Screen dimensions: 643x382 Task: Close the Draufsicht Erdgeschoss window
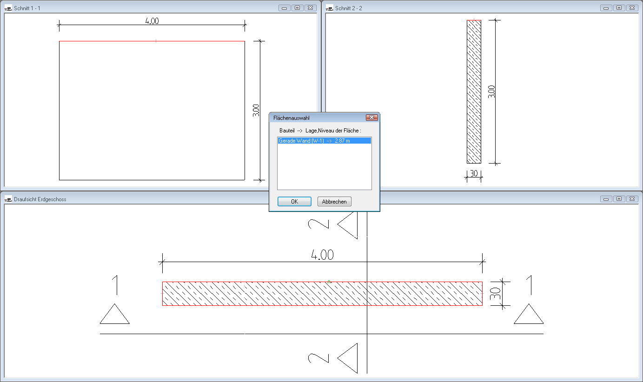pos(633,199)
